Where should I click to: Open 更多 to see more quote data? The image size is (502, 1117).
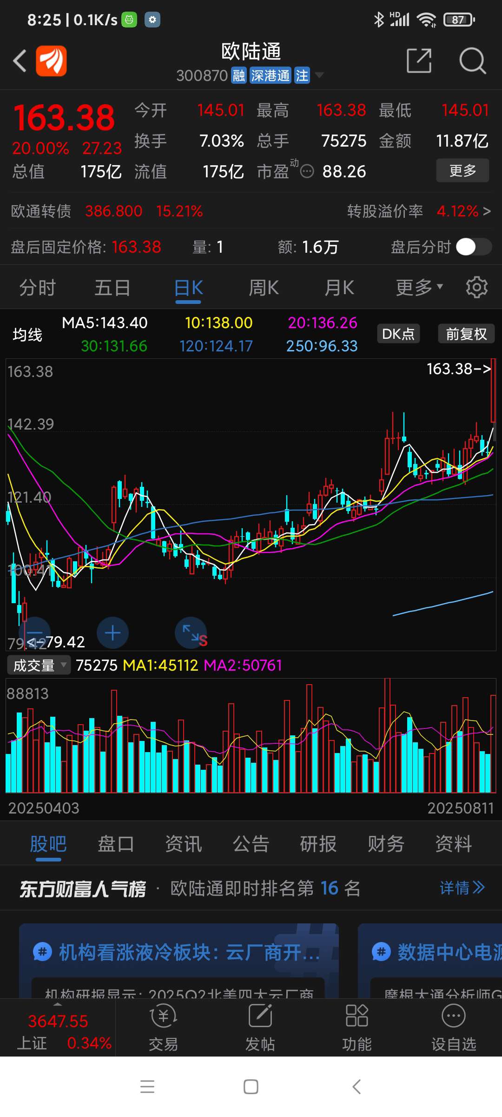tap(462, 170)
